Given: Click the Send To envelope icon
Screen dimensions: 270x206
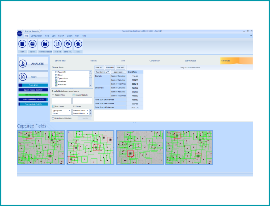Looking at the screenshot, I should pyautogui.click(x=68, y=44).
